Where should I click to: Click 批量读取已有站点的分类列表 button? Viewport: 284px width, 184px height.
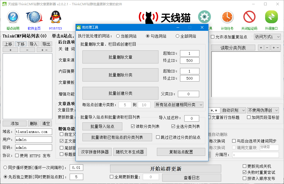click(x=117, y=137)
